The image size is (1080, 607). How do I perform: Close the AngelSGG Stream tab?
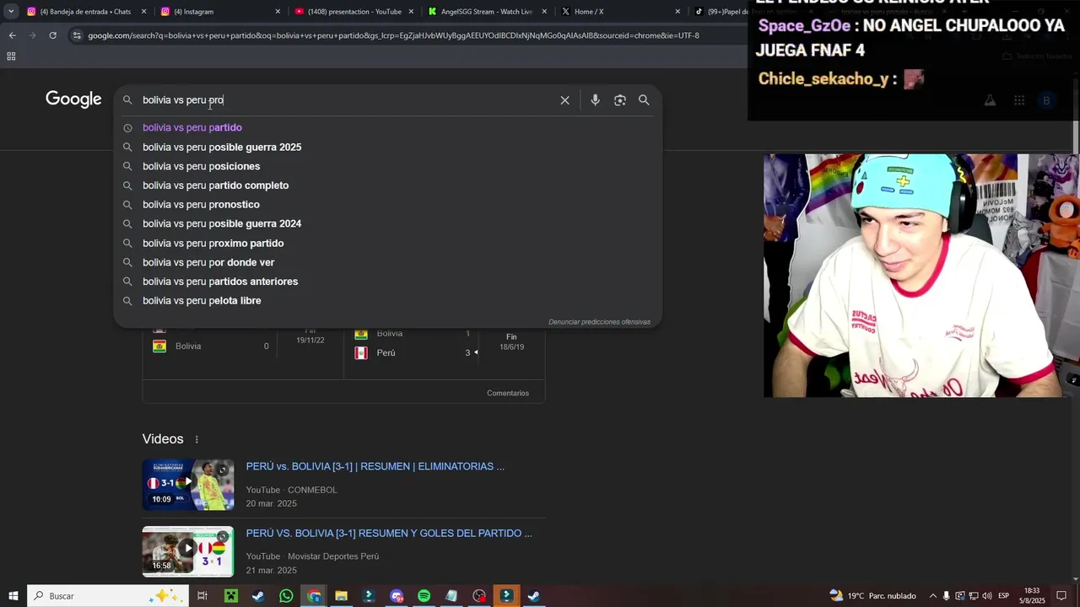pyautogui.click(x=544, y=12)
